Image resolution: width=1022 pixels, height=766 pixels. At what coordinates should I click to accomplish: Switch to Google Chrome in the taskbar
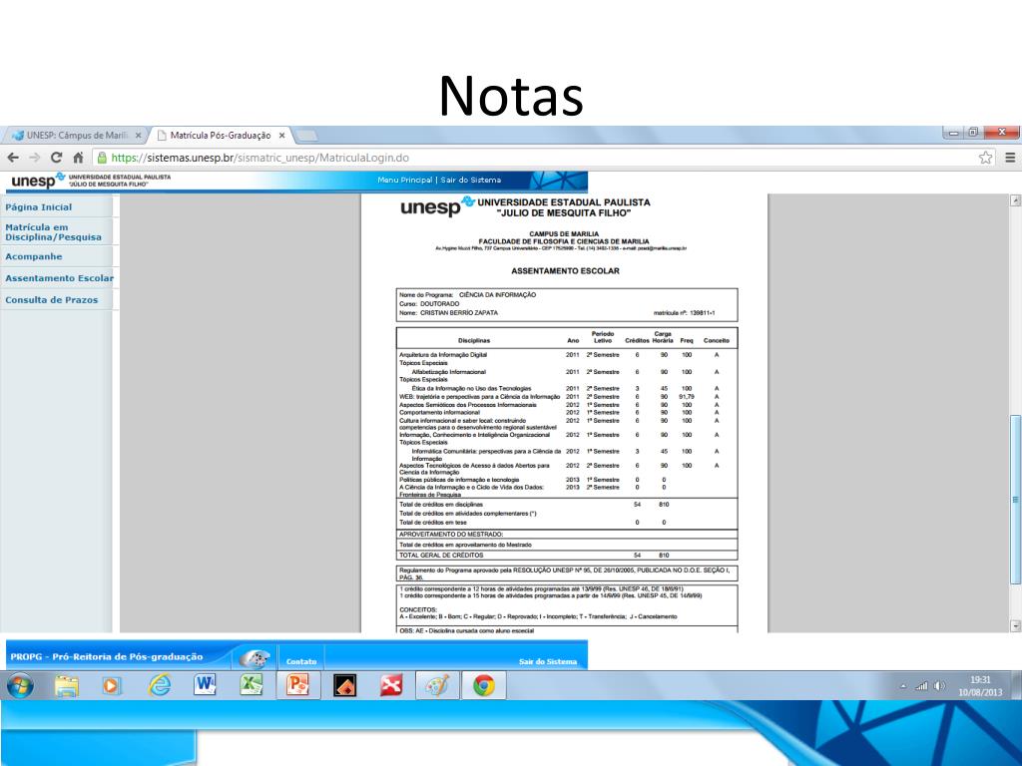click(x=484, y=686)
